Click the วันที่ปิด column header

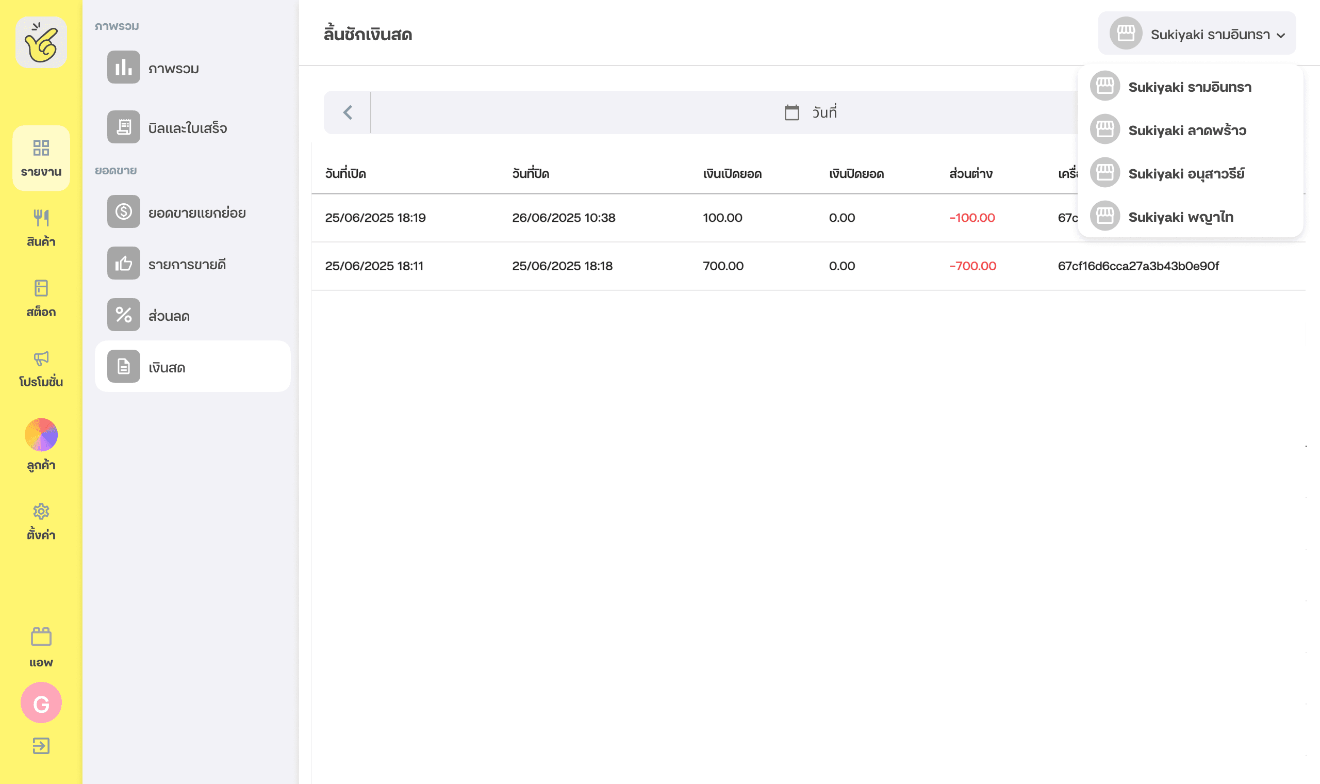[x=531, y=173]
